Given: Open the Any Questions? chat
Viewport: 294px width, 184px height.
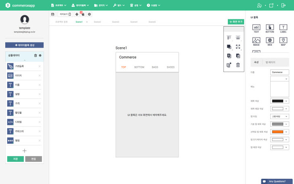Looking at the screenshot, I should 277,181.
